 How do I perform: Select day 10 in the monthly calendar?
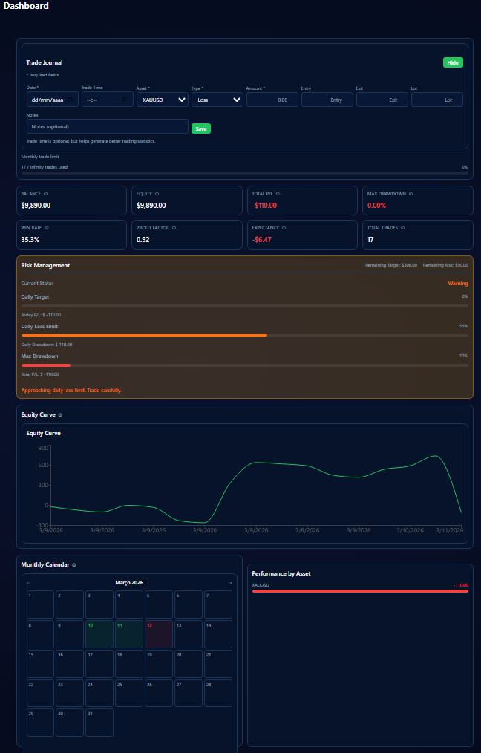coord(99,634)
